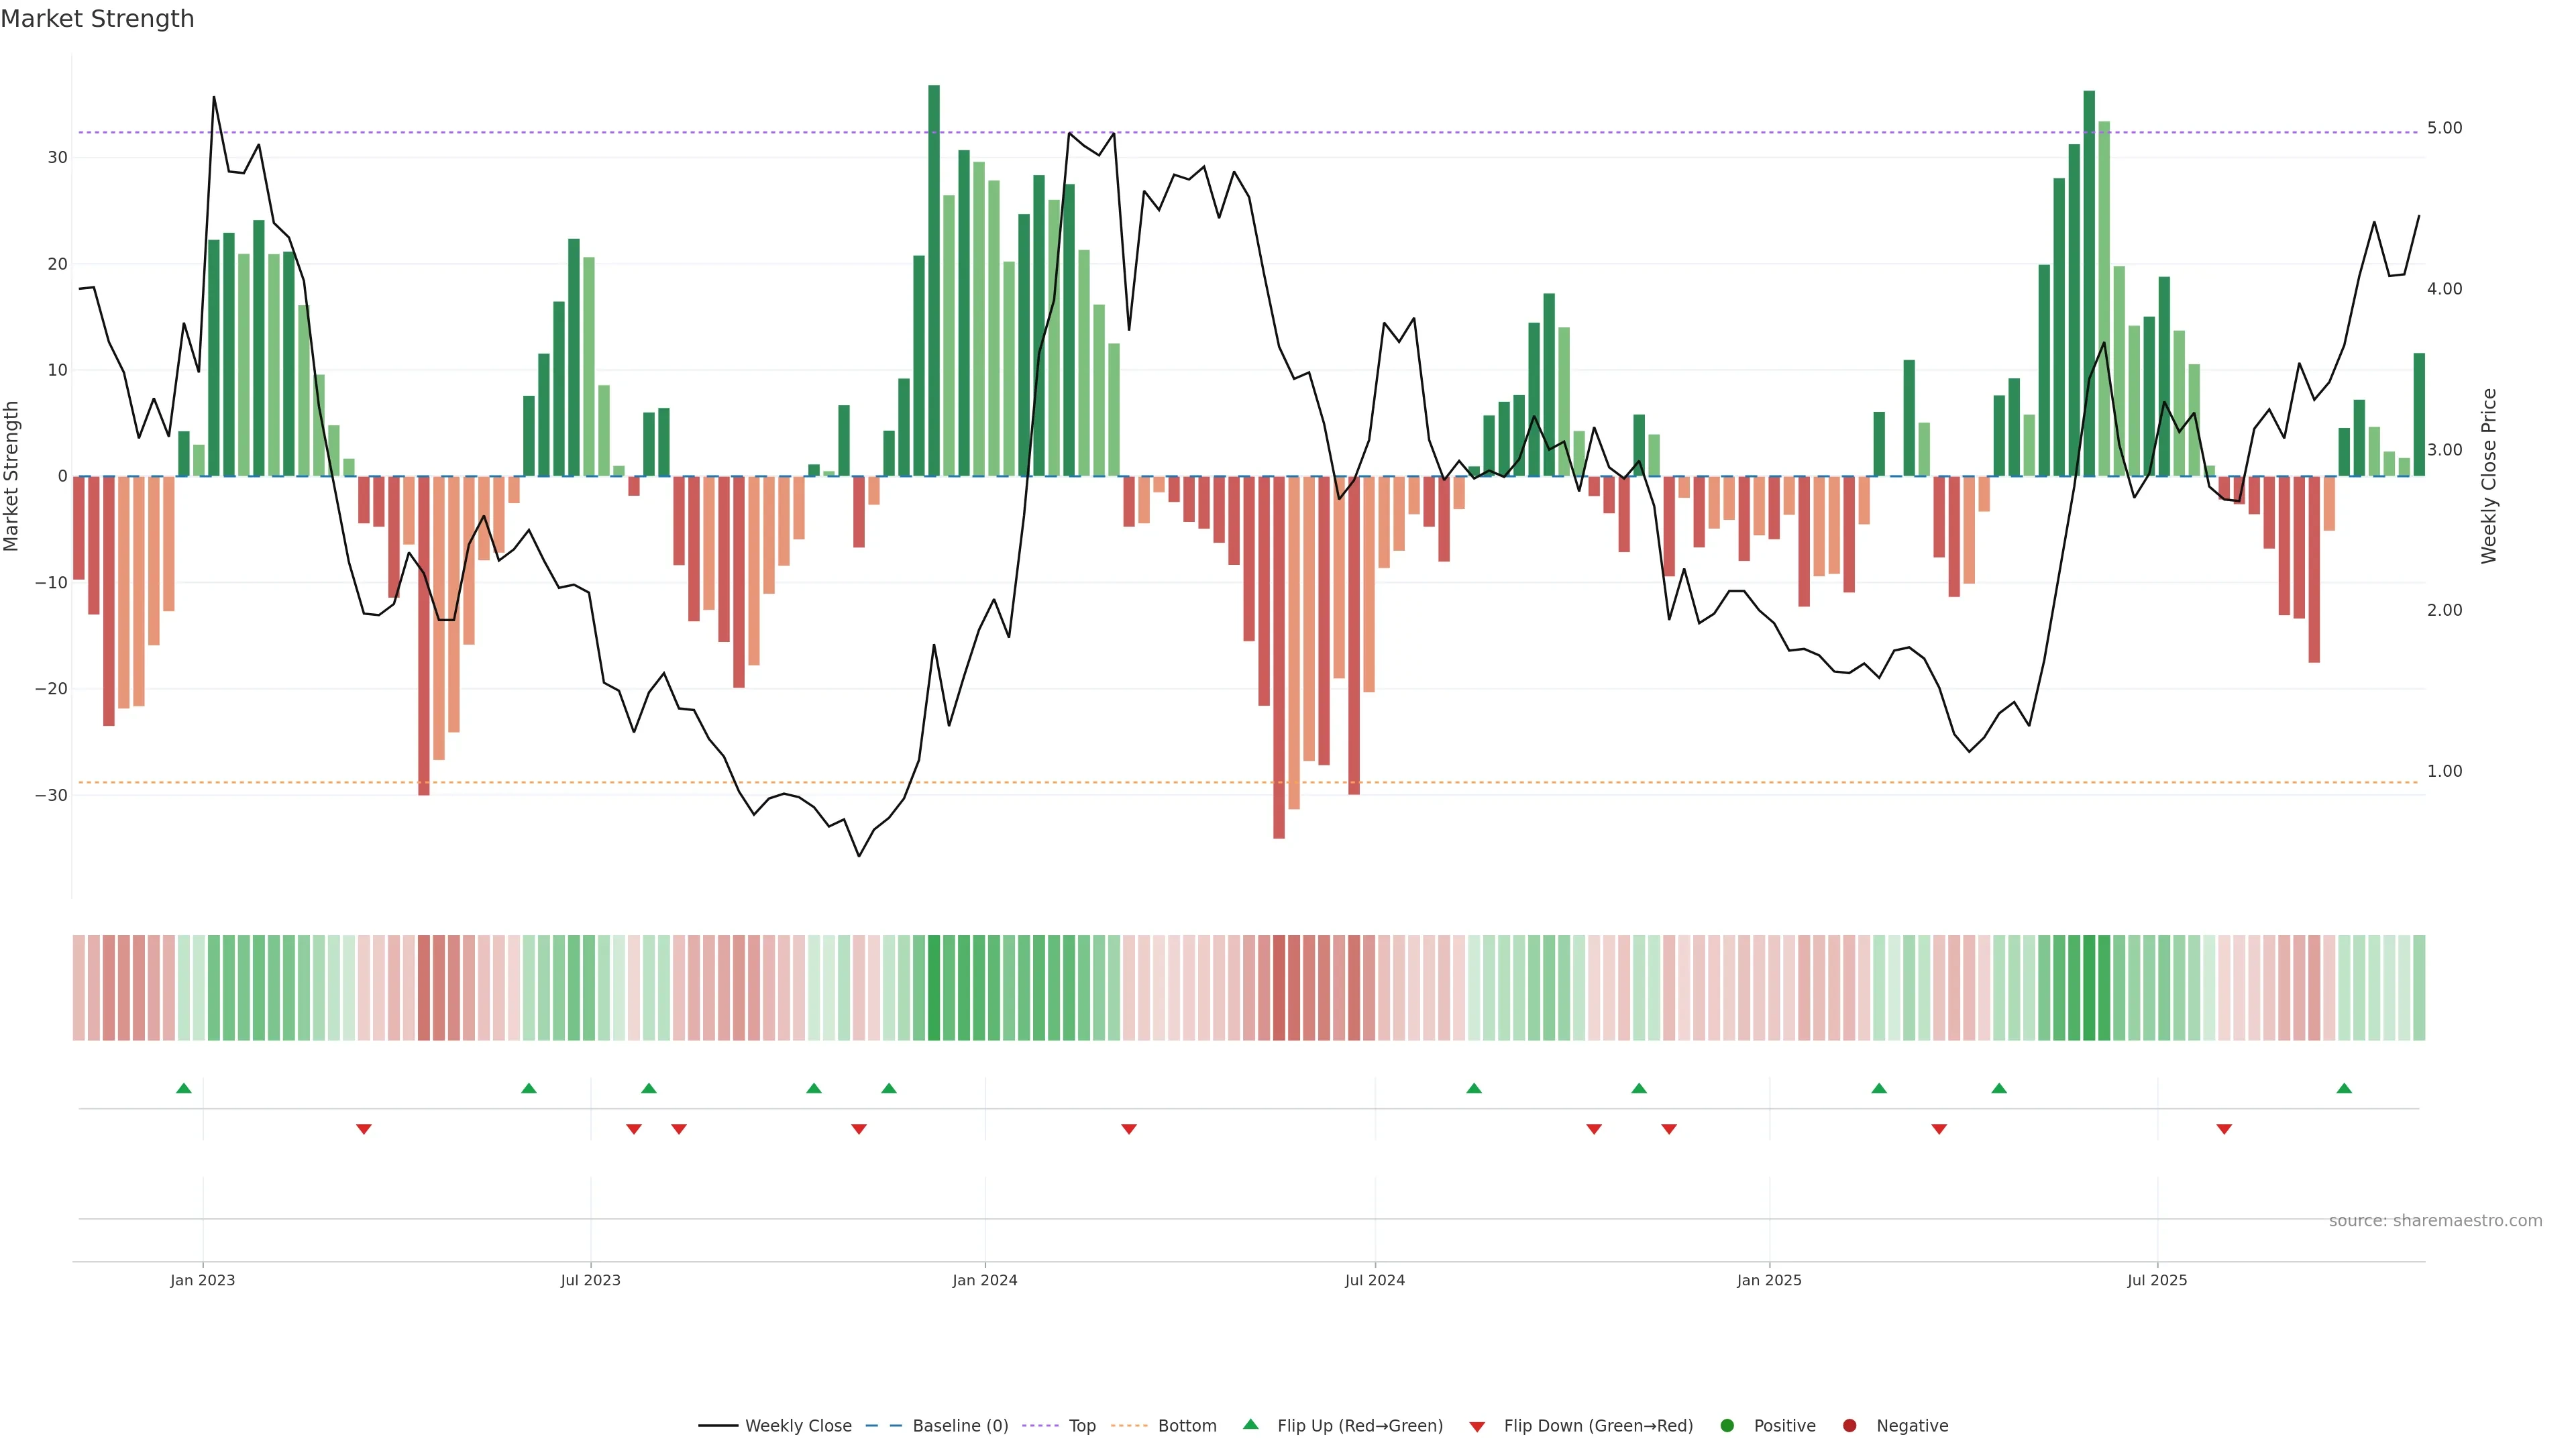Click the Negative red circle legend icon
Image resolution: width=2576 pixels, height=1449 pixels.
1849,1425
